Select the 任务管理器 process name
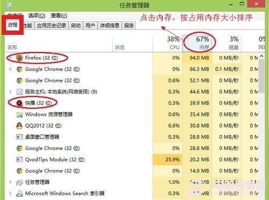The height and width of the screenshot is (200, 269). point(37,182)
